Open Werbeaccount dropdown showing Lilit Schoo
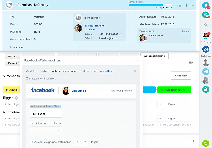This screenshot has height=148, width=212. [x=46, y=114]
